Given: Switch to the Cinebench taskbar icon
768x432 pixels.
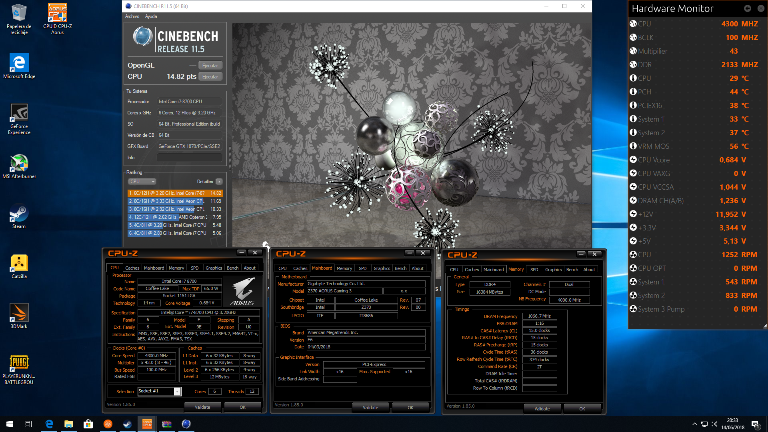Looking at the screenshot, I should pyautogui.click(x=186, y=424).
